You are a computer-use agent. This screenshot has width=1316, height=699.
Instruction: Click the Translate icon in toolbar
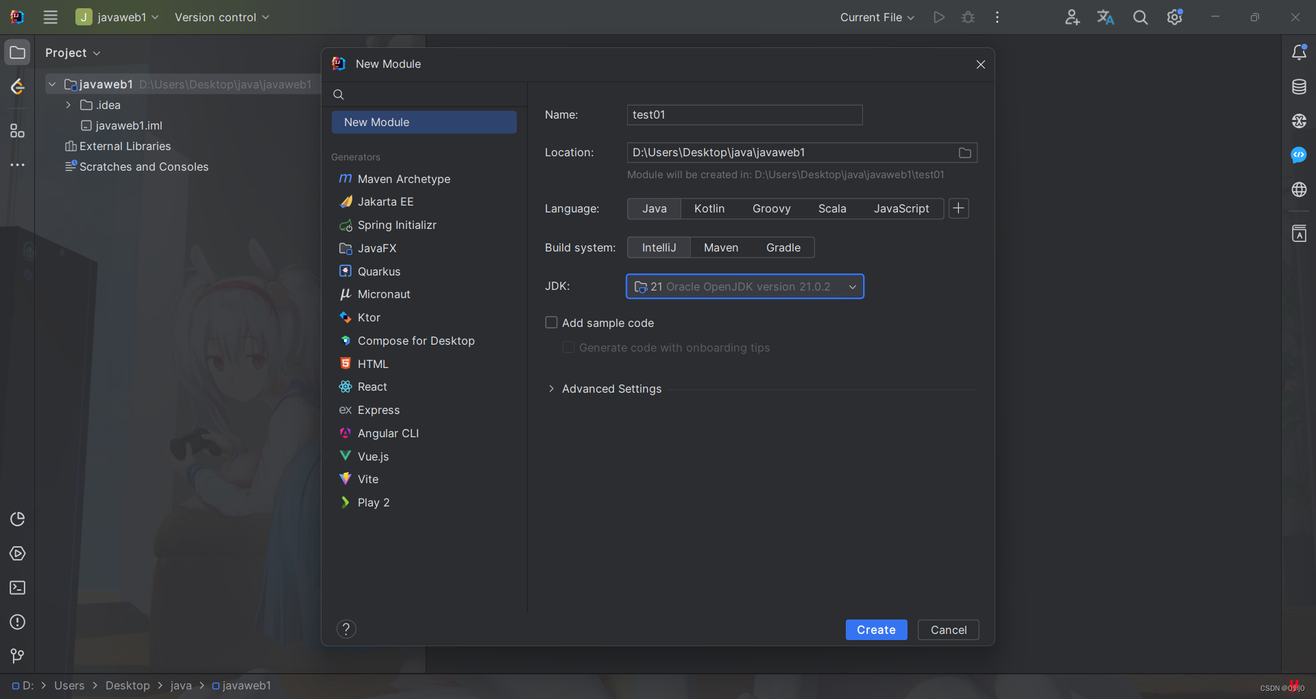(1106, 17)
